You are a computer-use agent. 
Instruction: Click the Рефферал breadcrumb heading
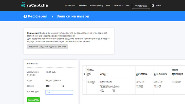tap(37, 16)
